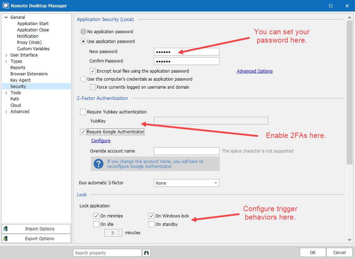Open the Duo automatic 2-factor dropdown
The image size is (355, 259).
(x=186, y=183)
